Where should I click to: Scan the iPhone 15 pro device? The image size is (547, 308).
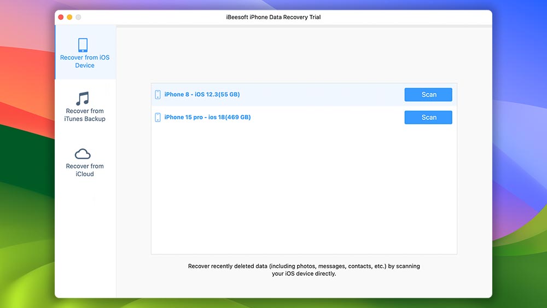(428, 117)
